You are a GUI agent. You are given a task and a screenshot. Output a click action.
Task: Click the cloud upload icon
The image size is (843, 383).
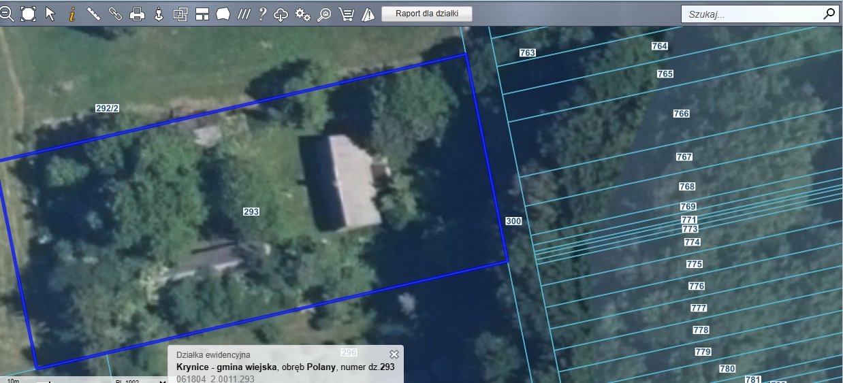coord(281,14)
